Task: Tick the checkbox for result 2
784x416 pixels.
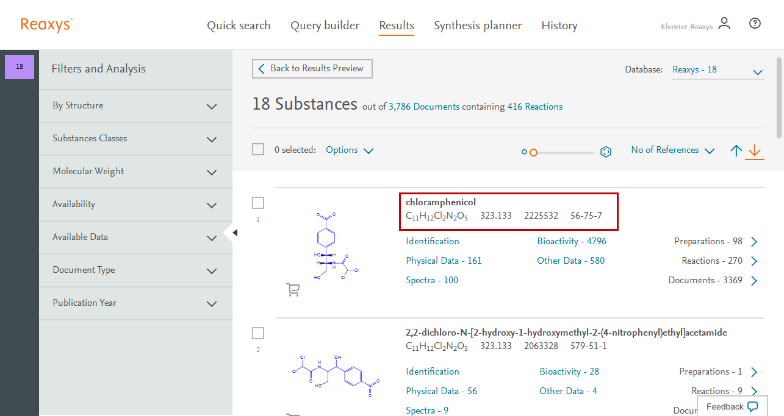Action: click(x=258, y=333)
